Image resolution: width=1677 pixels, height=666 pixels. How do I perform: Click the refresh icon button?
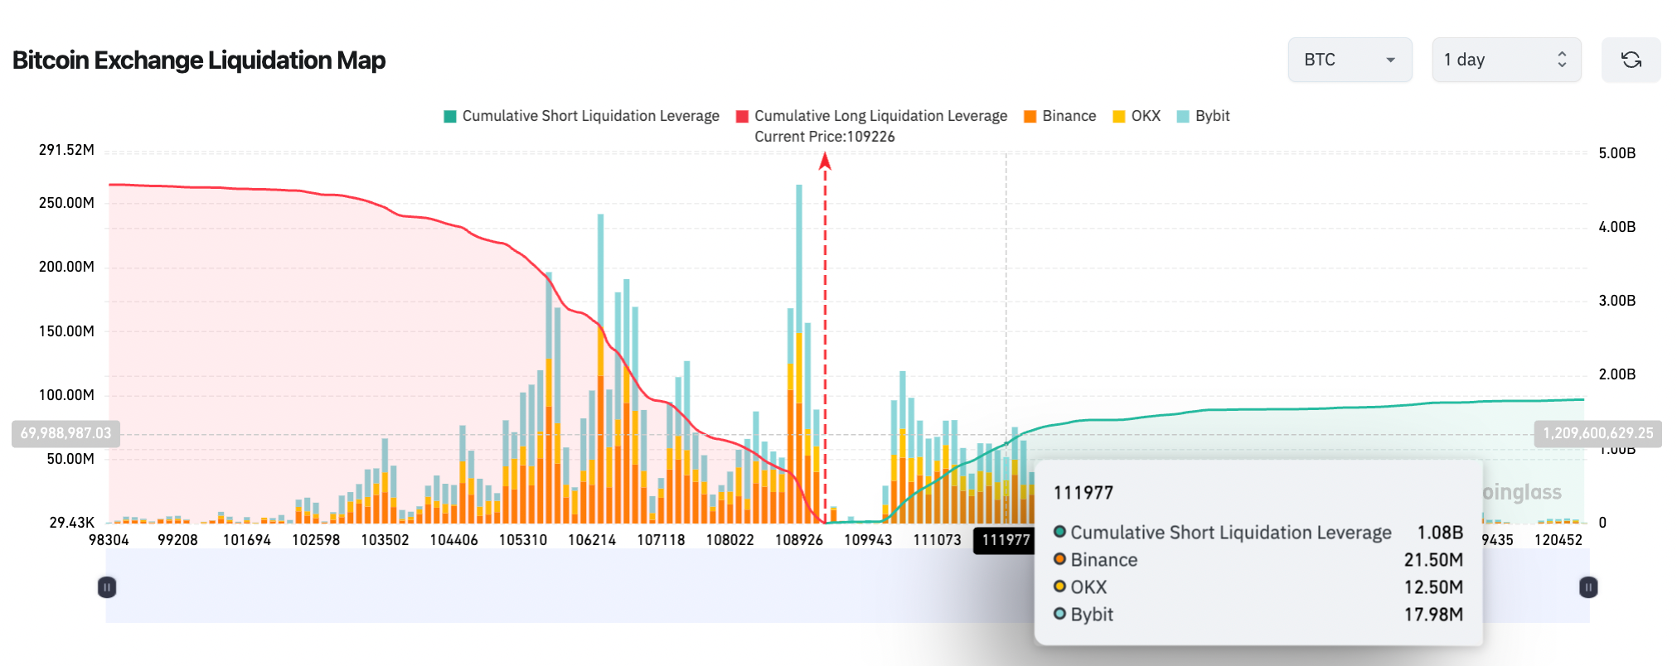click(x=1630, y=60)
